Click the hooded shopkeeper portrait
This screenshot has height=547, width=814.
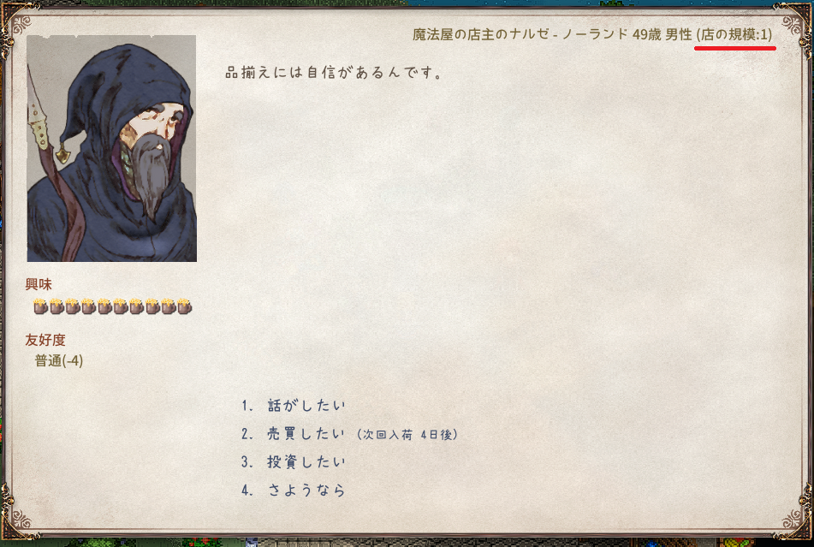[111, 148]
